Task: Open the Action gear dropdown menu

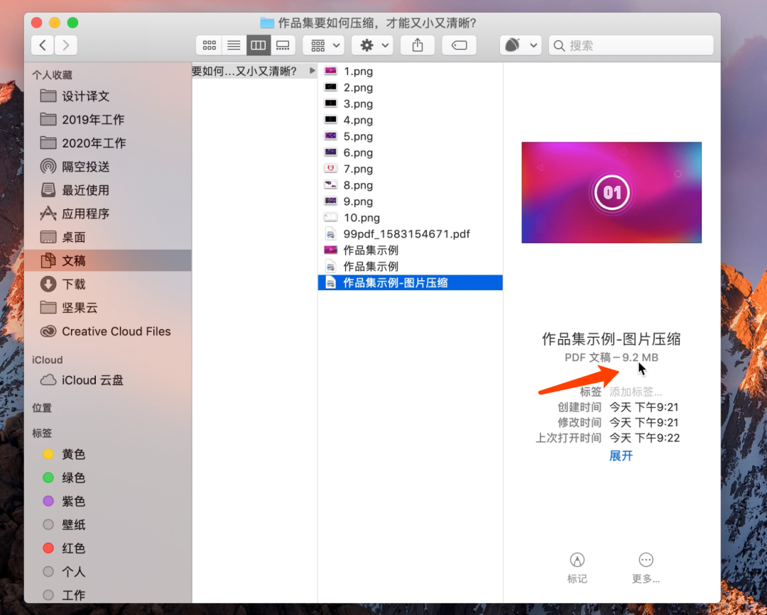Action: click(371, 45)
